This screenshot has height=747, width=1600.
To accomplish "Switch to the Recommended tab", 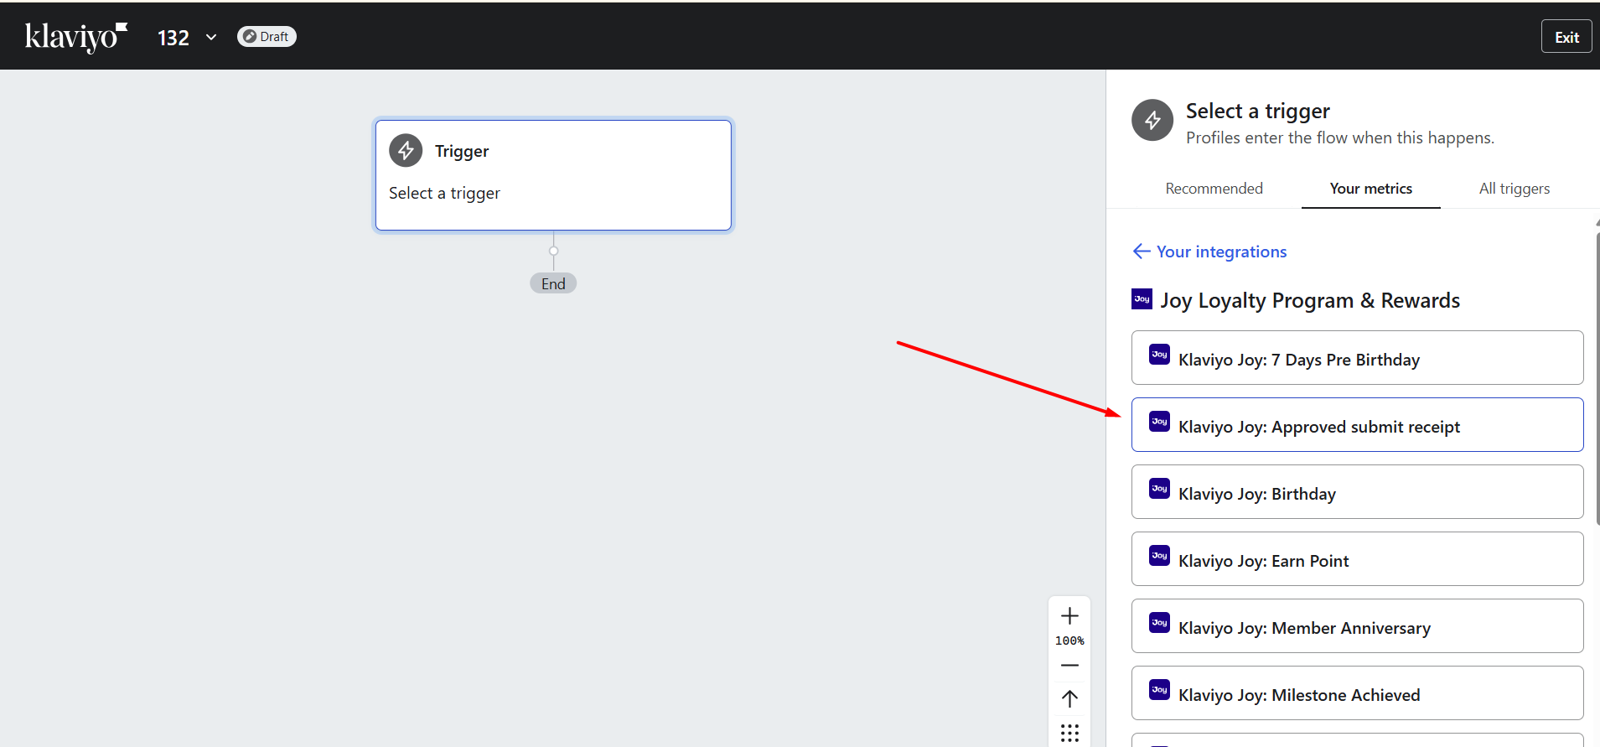I will 1214,189.
